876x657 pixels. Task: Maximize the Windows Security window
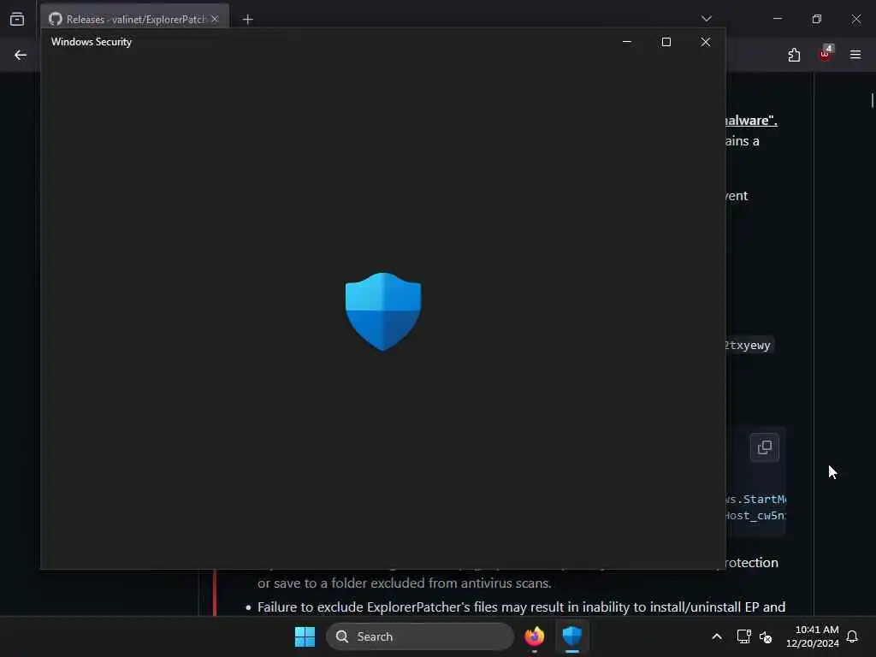pos(666,42)
